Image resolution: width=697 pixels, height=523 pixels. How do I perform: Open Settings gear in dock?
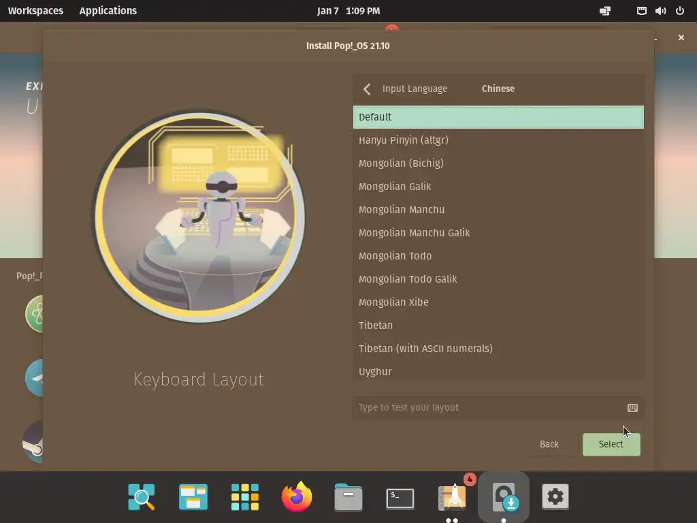pos(555,496)
